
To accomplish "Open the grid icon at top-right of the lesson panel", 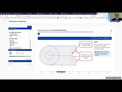I will [111, 30].
